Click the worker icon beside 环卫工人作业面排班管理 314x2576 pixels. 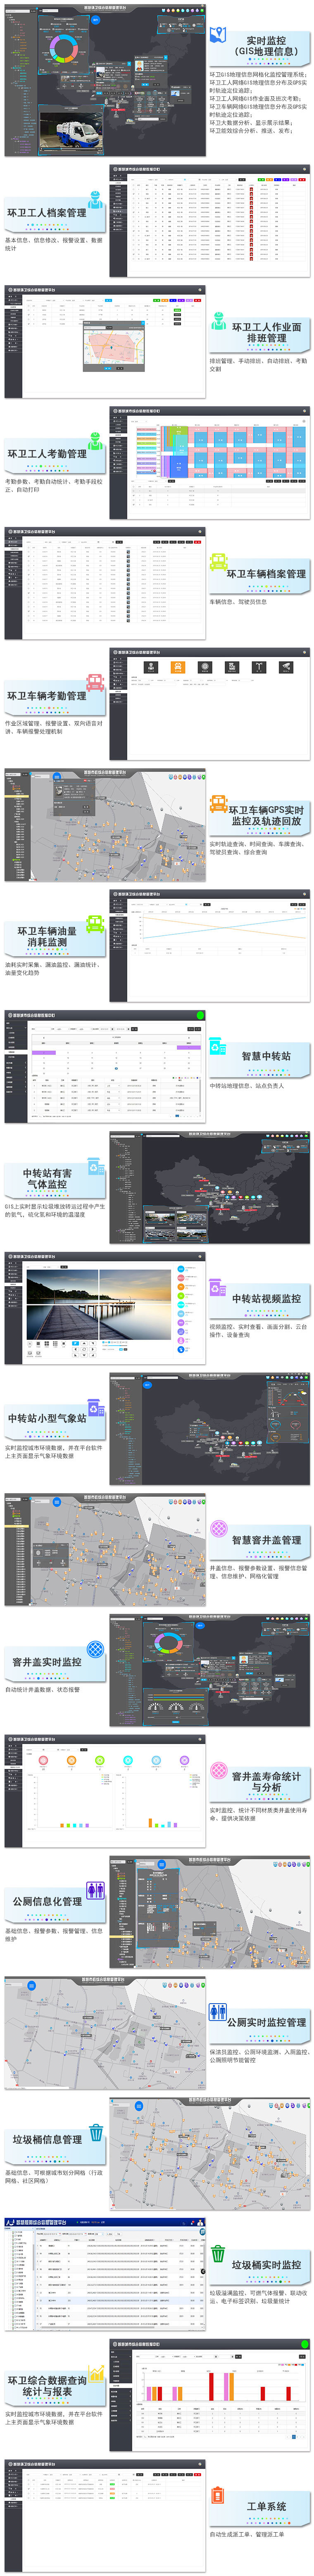[x=218, y=321]
